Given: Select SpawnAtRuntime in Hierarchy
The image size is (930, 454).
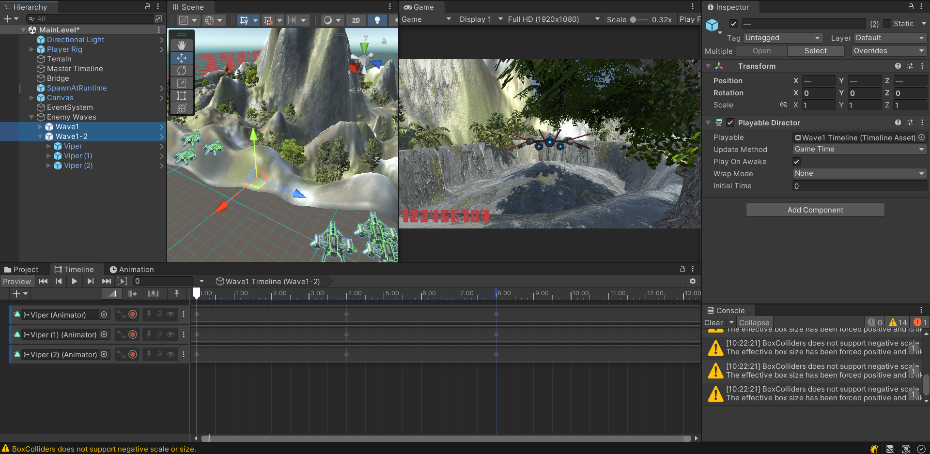Looking at the screenshot, I should coord(77,88).
